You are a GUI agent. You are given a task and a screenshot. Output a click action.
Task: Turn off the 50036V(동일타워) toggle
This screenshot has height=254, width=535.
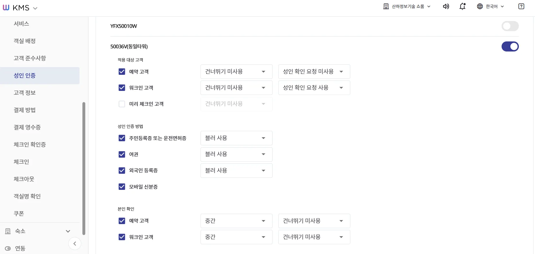[510, 47]
